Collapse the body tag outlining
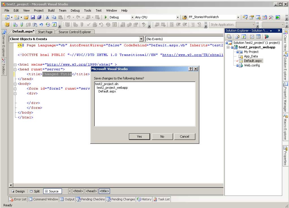The height and width of the screenshot is (208, 289). click(x=15, y=84)
